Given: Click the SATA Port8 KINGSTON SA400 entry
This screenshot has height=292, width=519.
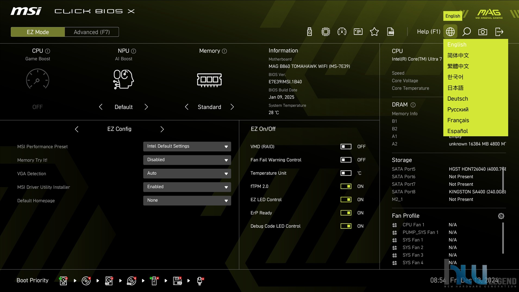Looking at the screenshot, I should coord(449,192).
